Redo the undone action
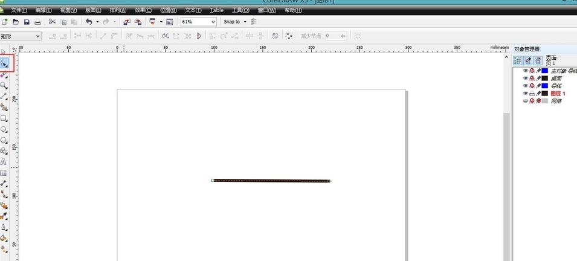577x261 pixels. tap(106, 22)
